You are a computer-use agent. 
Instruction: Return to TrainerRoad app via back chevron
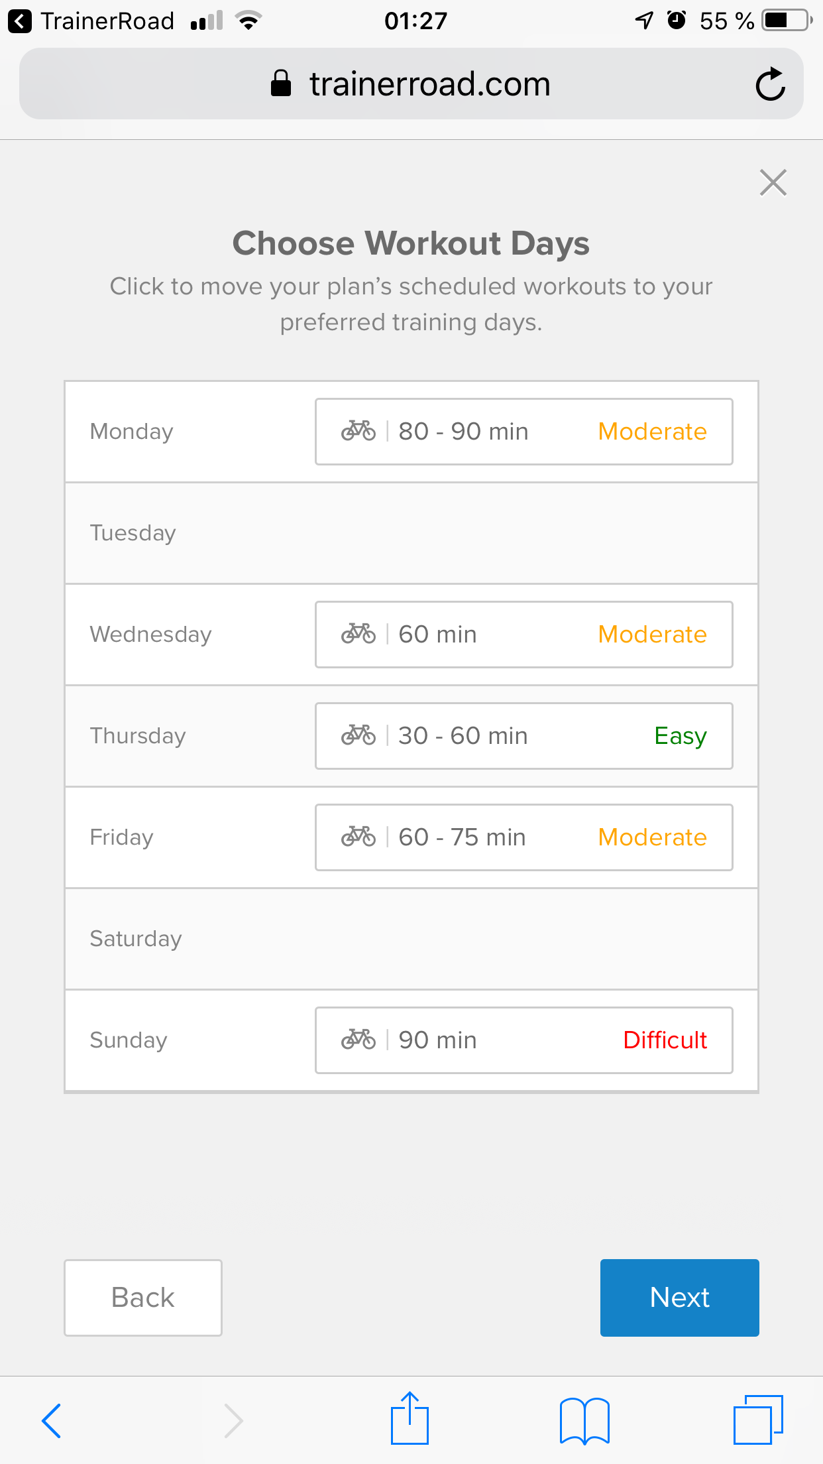(x=20, y=21)
